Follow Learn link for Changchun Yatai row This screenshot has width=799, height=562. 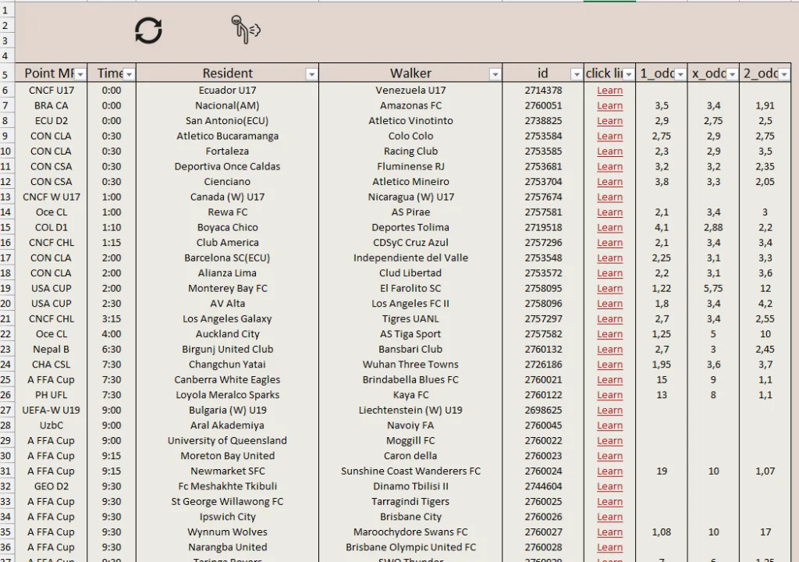[x=609, y=365]
